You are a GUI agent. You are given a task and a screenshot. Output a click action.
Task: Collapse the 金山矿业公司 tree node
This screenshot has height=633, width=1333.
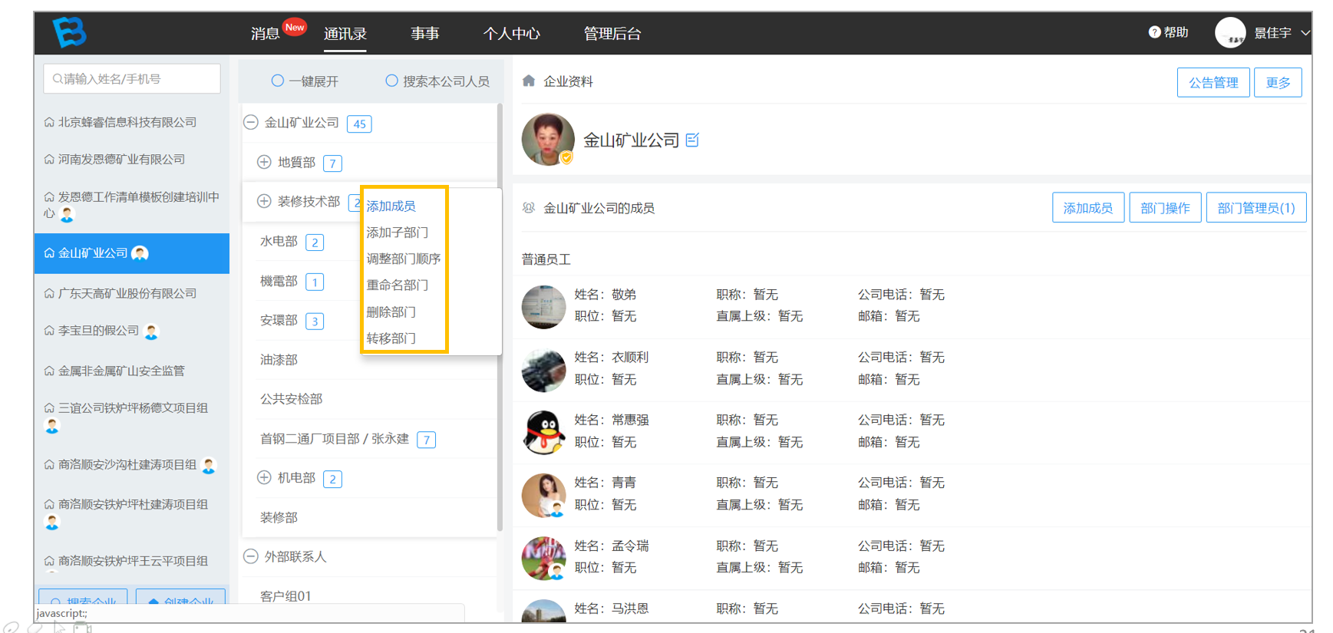pos(251,123)
